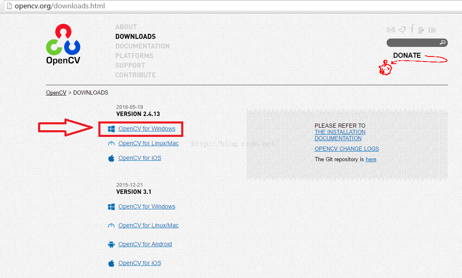Screen dimensions: 462x278
Task: Follow the Git repository 'here' link
Action: tap(371, 160)
